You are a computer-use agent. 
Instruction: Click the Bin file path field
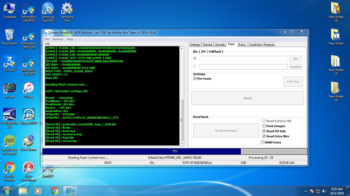[243, 59]
